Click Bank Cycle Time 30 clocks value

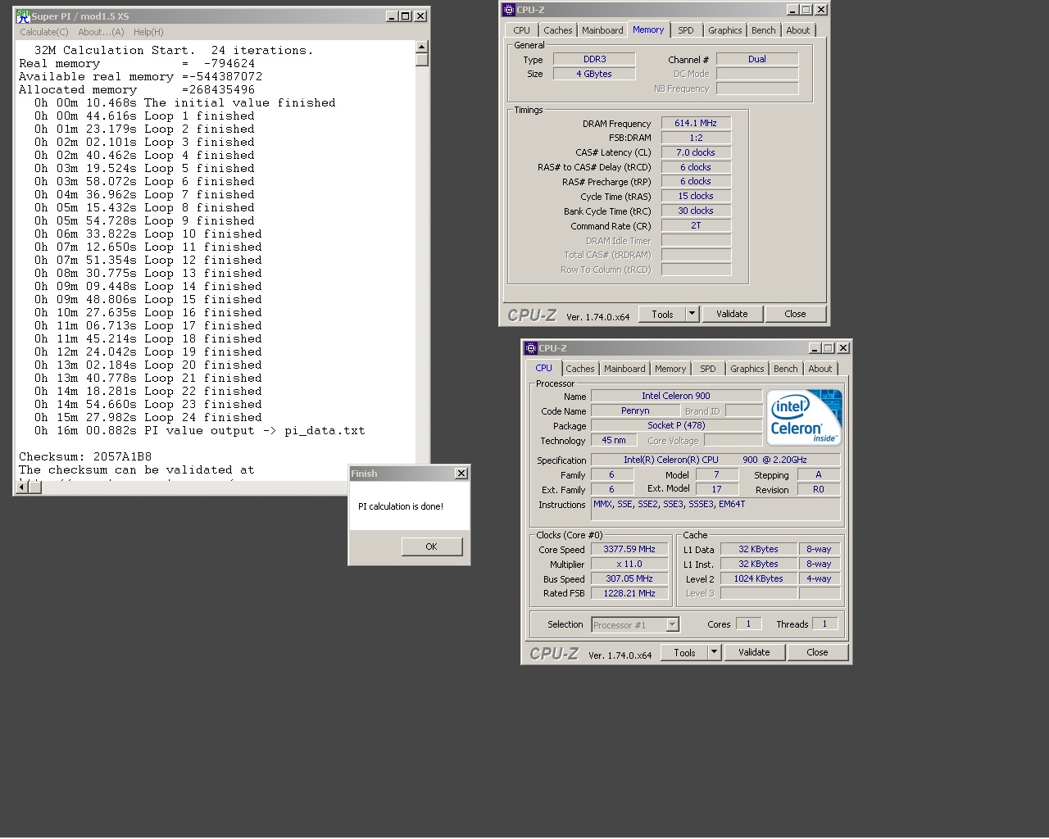click(696, 211)
